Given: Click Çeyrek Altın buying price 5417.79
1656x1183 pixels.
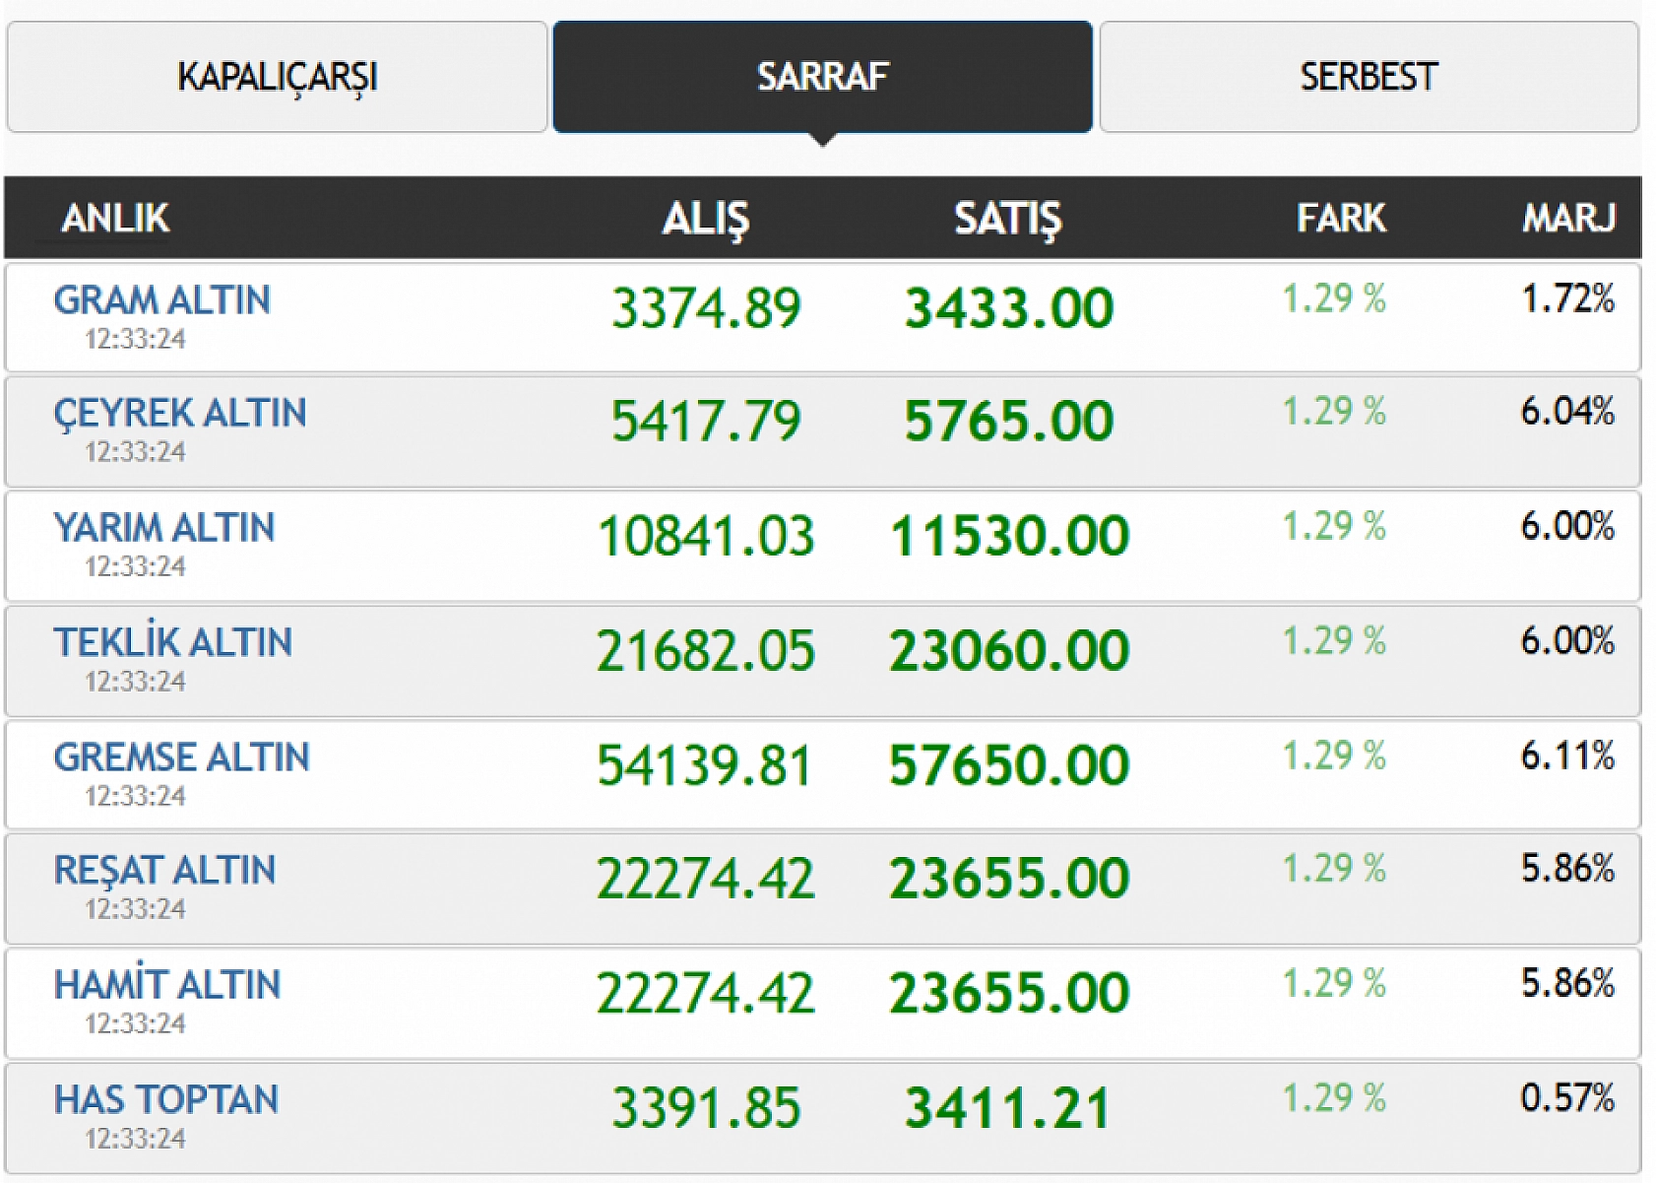Looking at the screenshot, I should (706, 421).
